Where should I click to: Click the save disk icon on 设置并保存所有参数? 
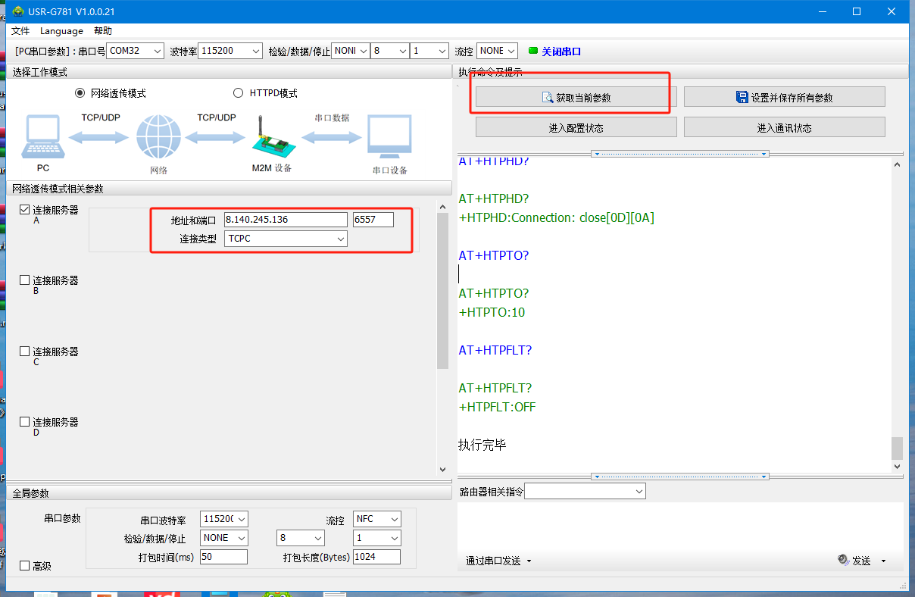pos(742,97)
